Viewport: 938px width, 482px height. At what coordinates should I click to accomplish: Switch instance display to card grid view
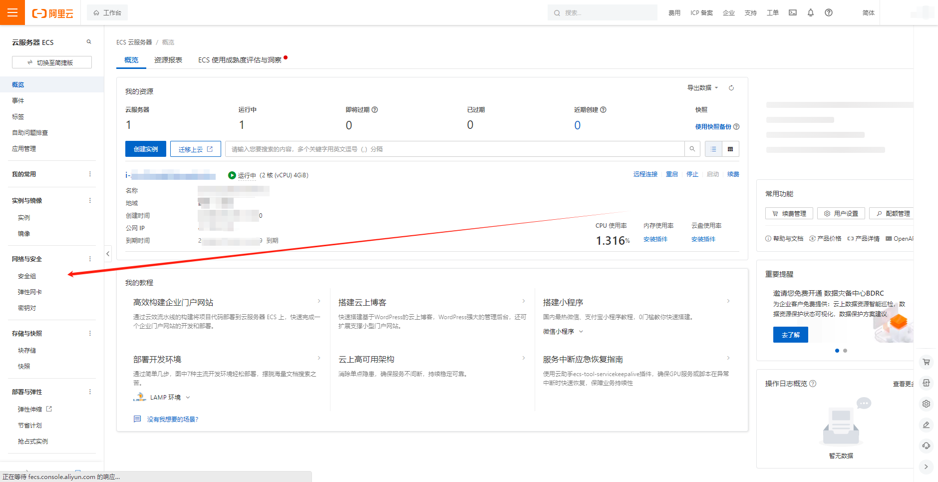tap(730, 148)
